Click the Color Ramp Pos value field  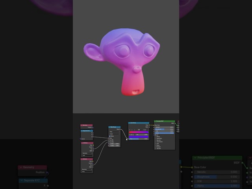(142, 135)
